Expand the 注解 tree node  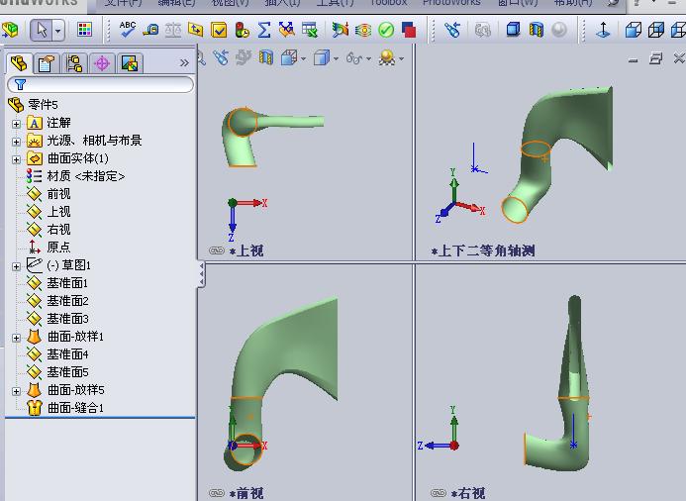click(16, 124)
